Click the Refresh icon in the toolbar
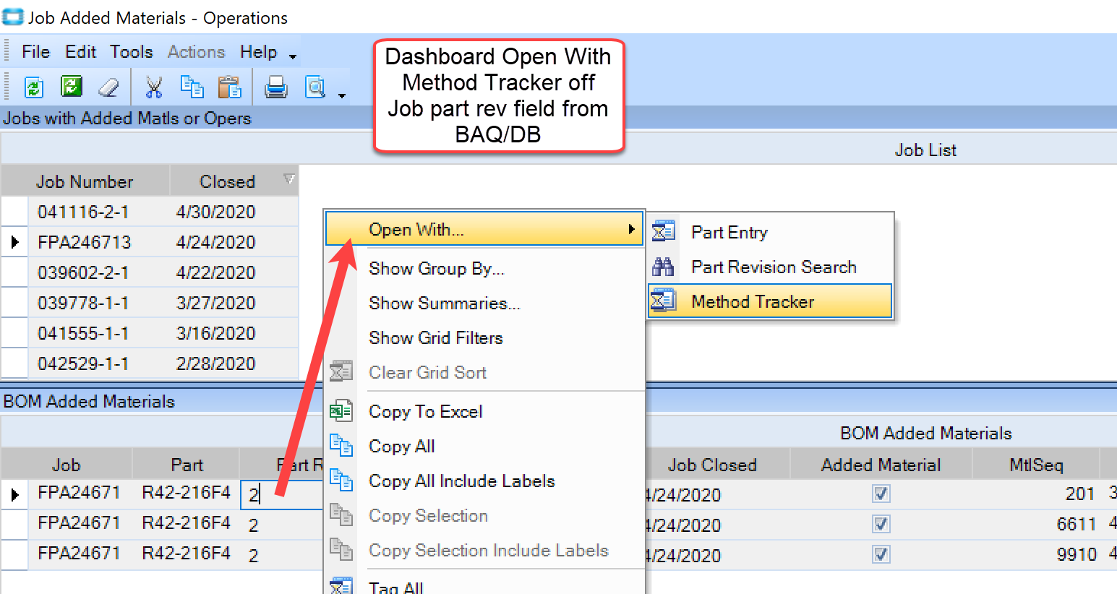This screenshot has width=1117, height=594. coord(33,87)
